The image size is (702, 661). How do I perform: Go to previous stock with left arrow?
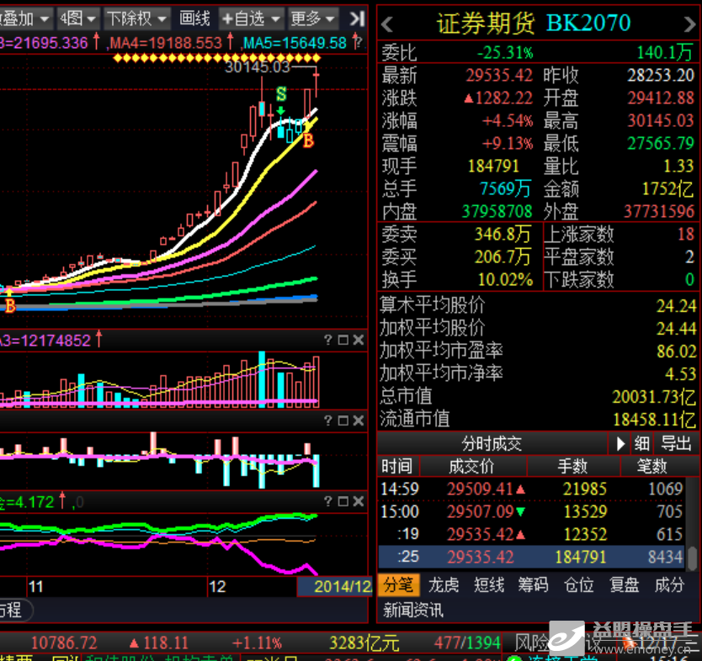pyautogui.click(x=388, y=23)
